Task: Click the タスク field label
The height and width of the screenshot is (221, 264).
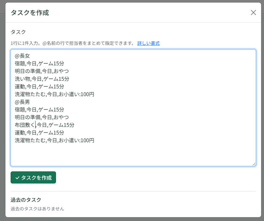Action: [18, 32]
